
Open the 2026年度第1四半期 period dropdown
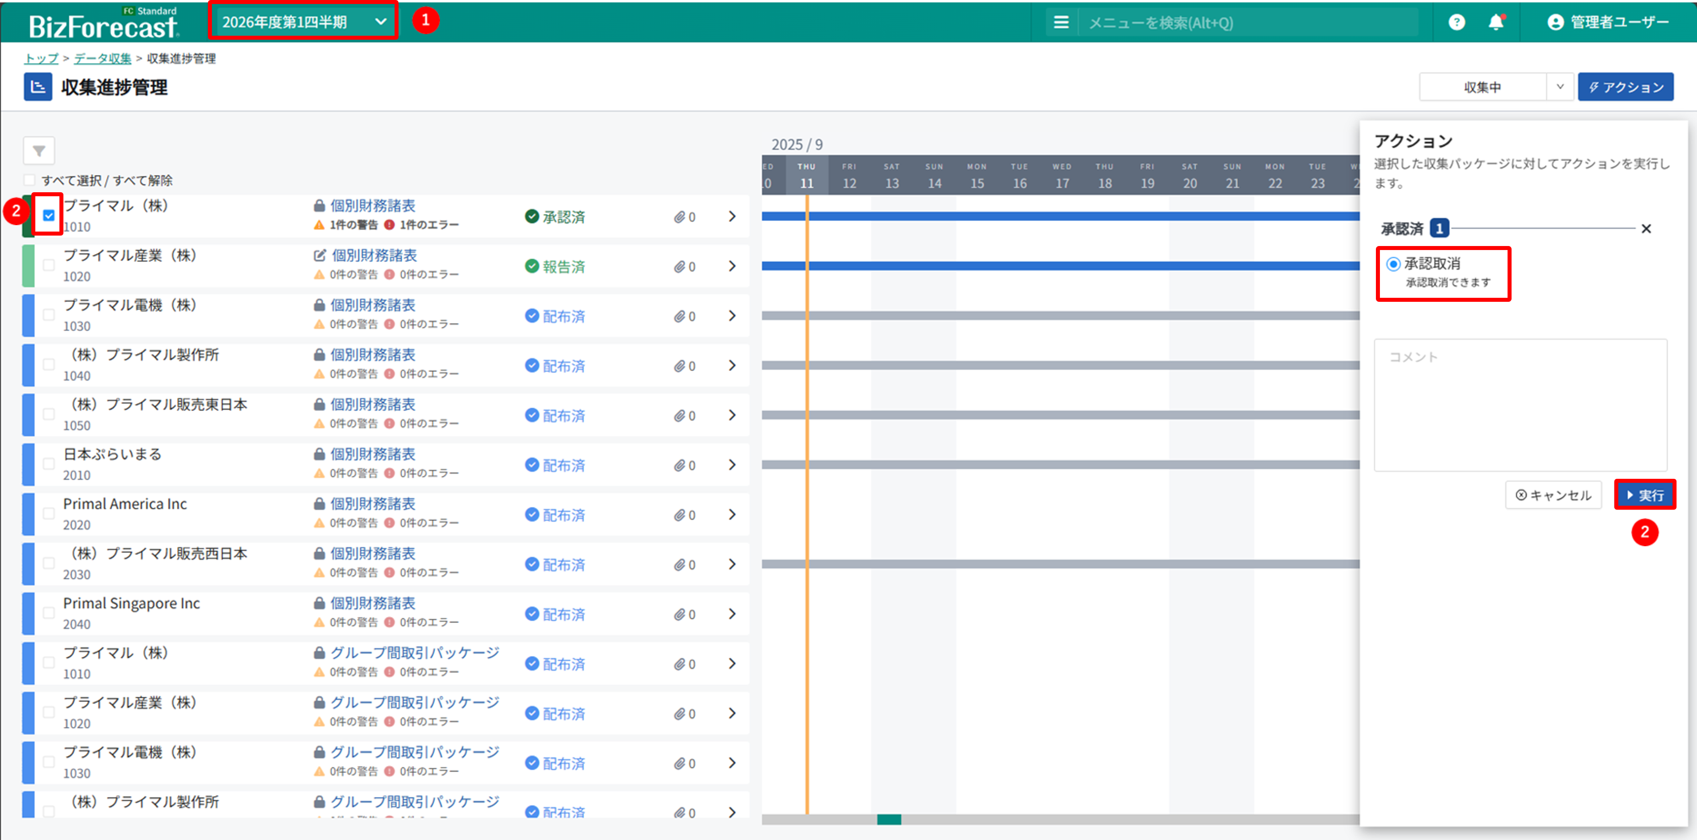tap(304, 22)
